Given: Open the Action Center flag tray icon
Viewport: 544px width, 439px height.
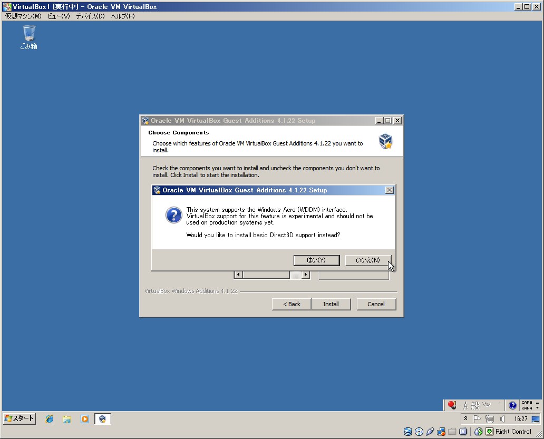Looking at the screenshot, I should 477,419.
